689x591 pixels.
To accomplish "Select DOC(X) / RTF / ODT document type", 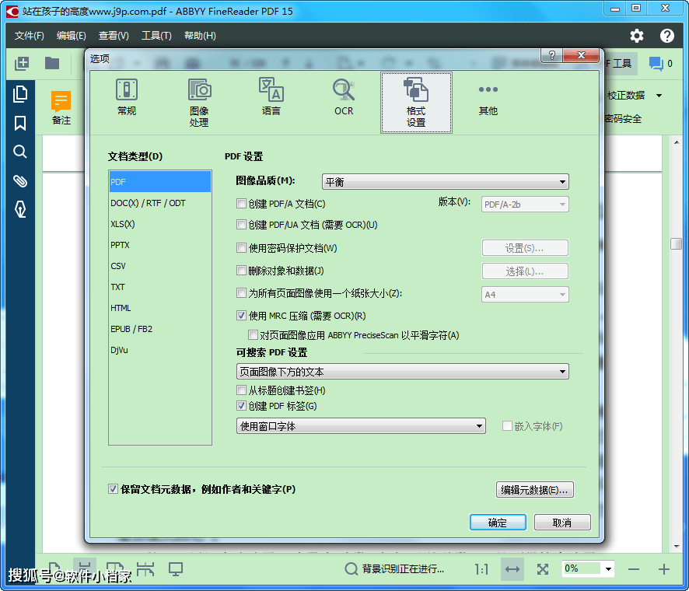I will pyautogui.click(x=160, y=203).
